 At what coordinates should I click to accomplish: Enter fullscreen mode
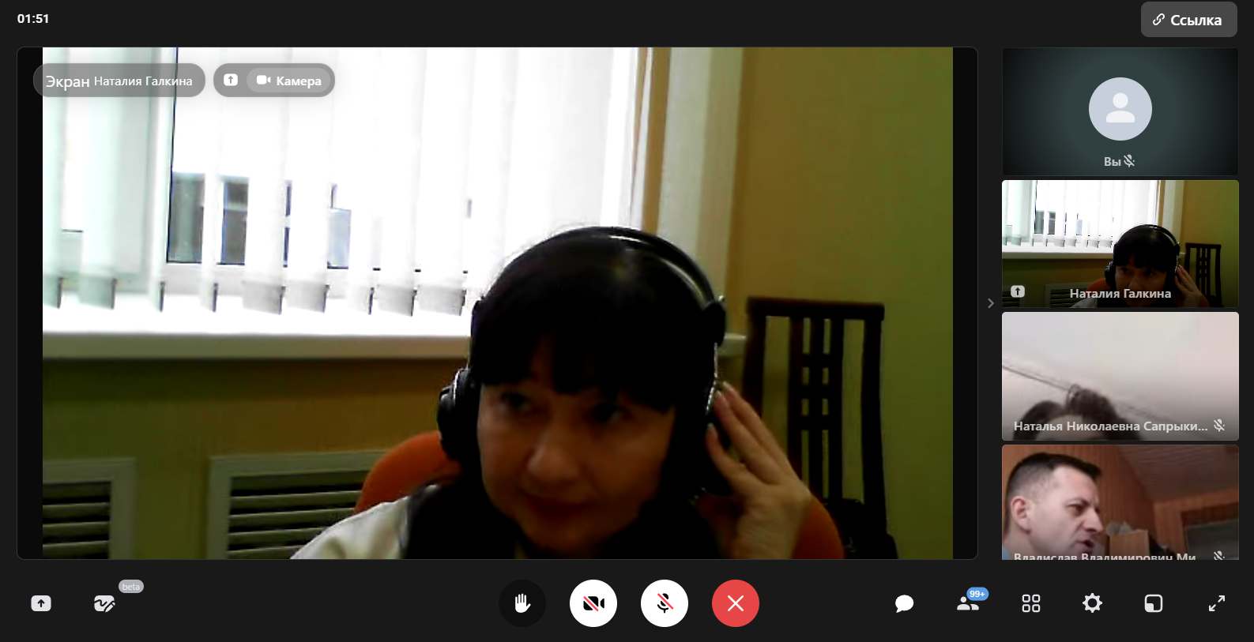1217,603
